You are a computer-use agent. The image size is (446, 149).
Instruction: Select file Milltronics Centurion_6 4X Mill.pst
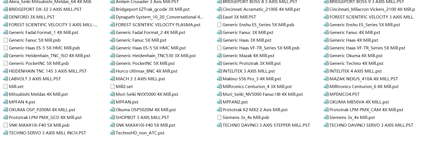coord(364,86)
